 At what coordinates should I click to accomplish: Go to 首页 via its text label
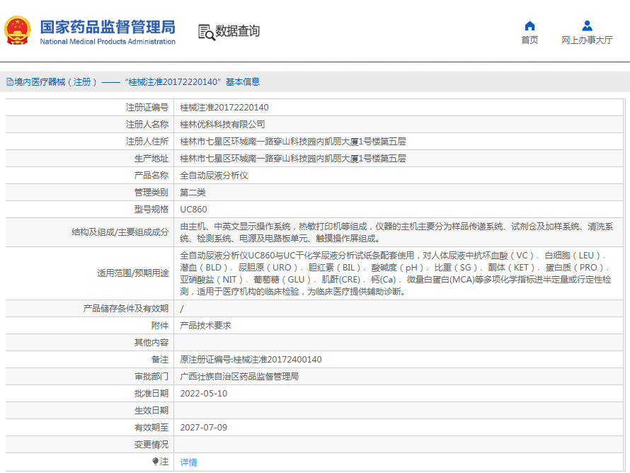pos(529,40)
